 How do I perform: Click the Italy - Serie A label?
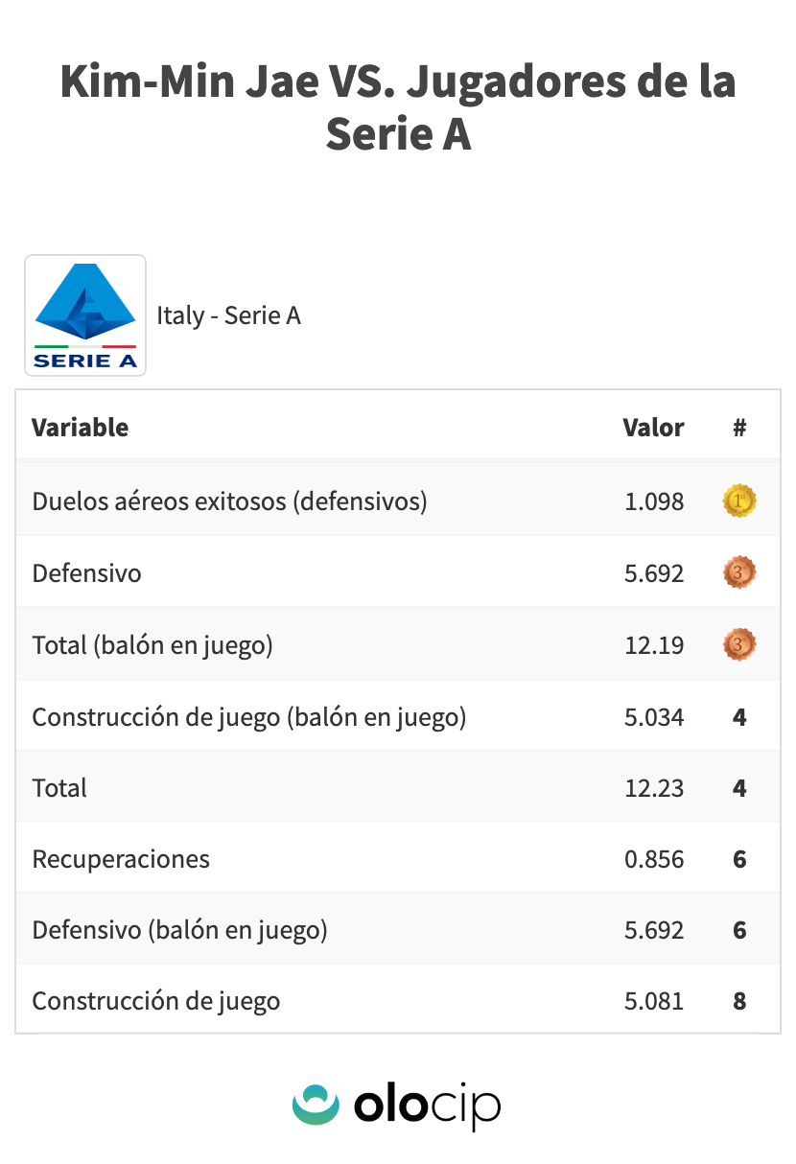click(x=228, y=315)
